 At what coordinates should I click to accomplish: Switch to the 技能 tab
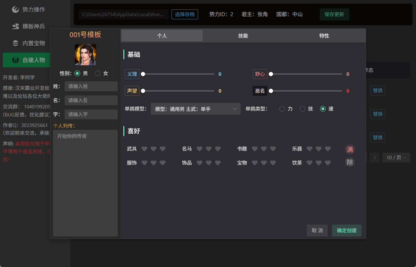243,36
